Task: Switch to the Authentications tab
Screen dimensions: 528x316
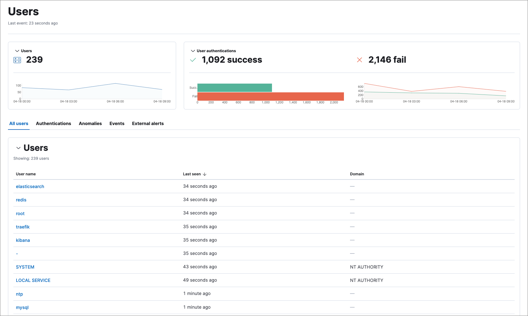Action: (x=53, y=123)
